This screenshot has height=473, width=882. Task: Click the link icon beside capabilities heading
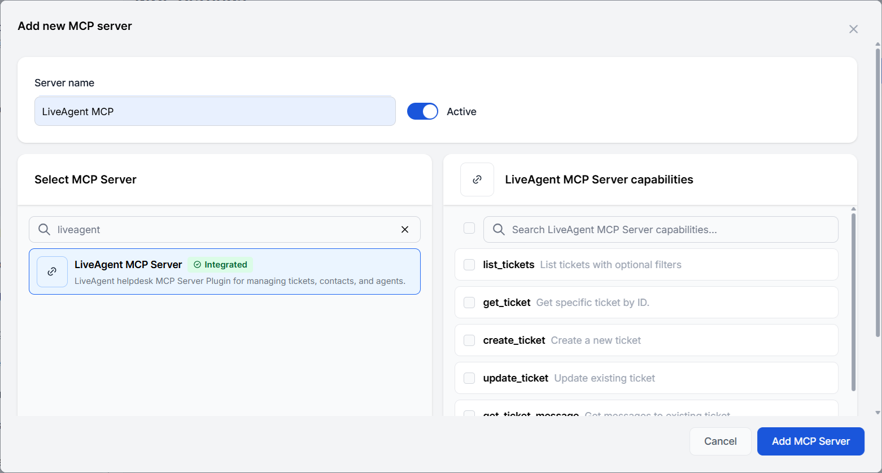click(x=477, y=179)
